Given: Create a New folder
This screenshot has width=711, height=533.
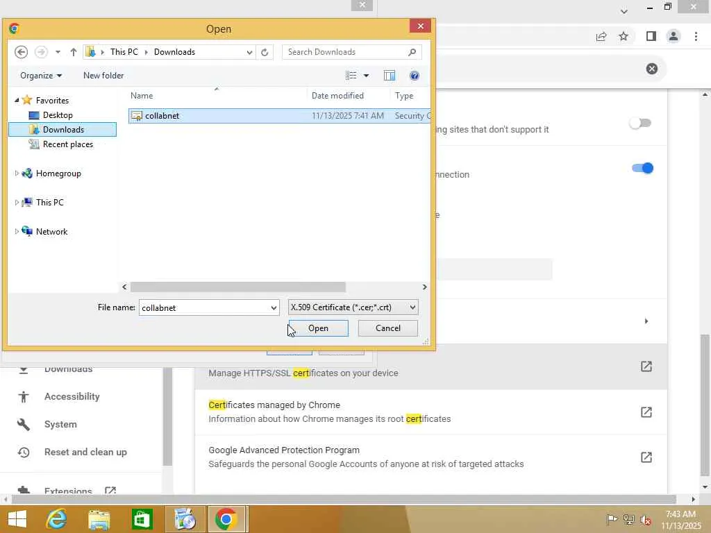Looking at the screenshot, I should pyautogui.click(x=103, y=76).
